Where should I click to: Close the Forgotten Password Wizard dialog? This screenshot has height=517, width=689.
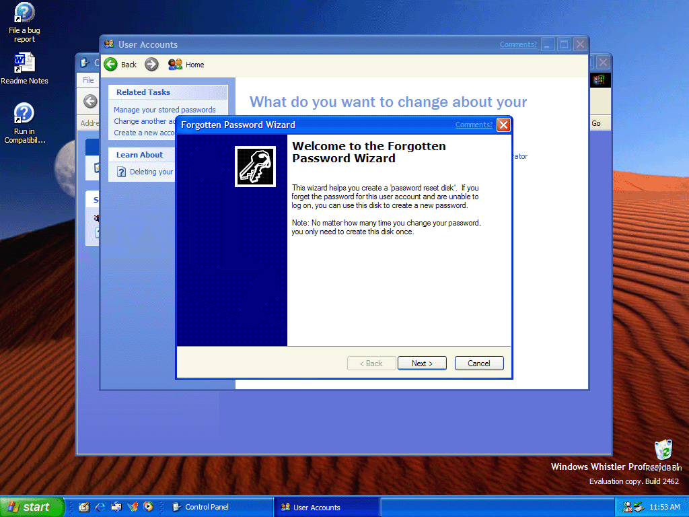point(503,125)
